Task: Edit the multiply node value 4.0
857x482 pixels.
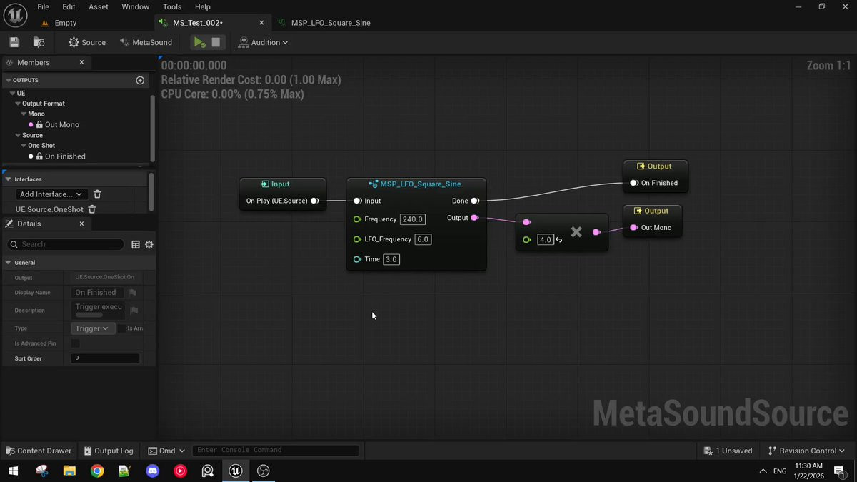Action: pyautogui.click(x=545, y=240)
